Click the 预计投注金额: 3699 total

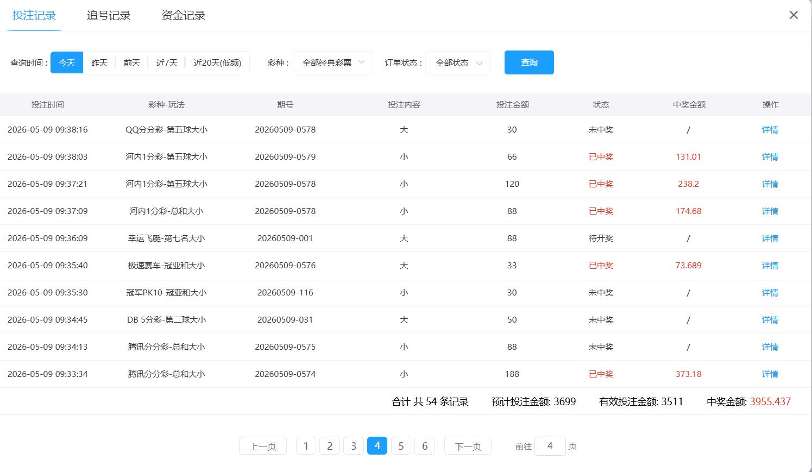coord(533,402)
